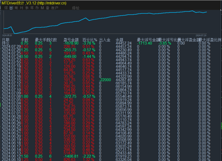Click the 日期 column header

click(6, 40)
